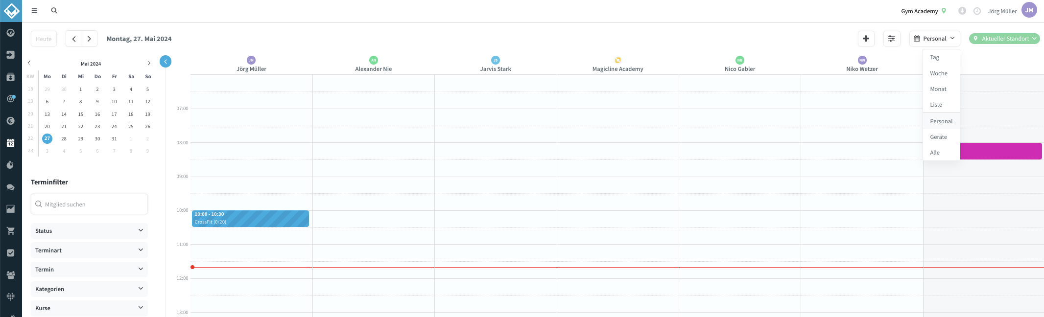Expand the Termin filter
The image size is (1044, 317).
click(89, 270)
